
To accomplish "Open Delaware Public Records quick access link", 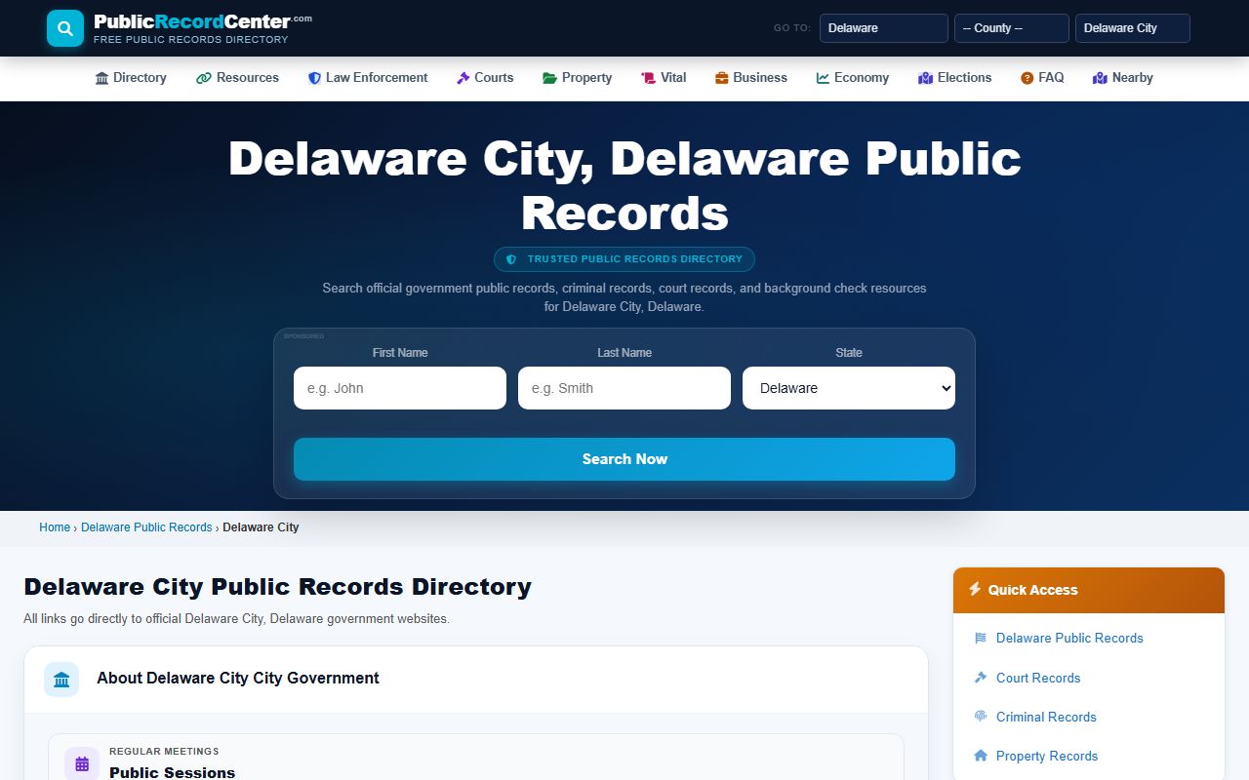I will (x=1069, y=638).
